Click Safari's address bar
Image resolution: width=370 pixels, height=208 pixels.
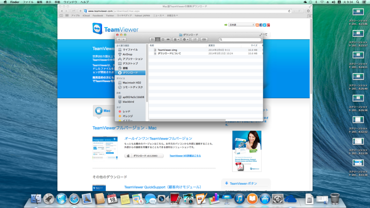pos(186,11)
